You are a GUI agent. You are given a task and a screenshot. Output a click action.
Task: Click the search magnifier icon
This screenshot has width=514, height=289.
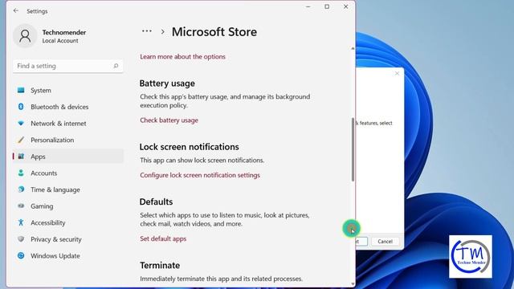click(116, 66)
